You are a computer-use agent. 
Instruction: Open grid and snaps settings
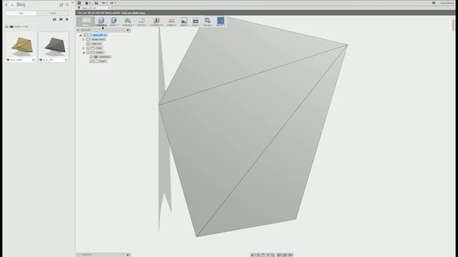coord(285,255)
